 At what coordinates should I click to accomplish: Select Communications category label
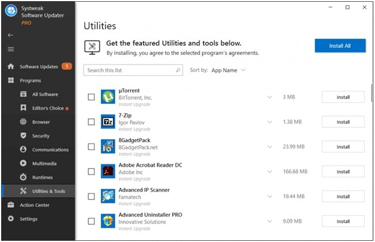click(x=51, y=149)
